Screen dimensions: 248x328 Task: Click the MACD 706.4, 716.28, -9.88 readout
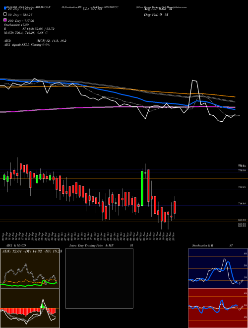point(26,33)
